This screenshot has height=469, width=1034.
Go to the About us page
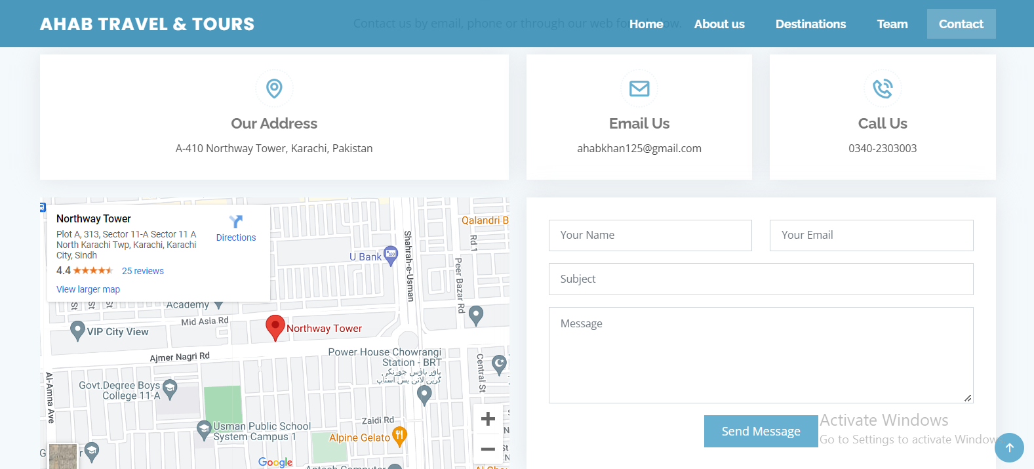(719, 24)
